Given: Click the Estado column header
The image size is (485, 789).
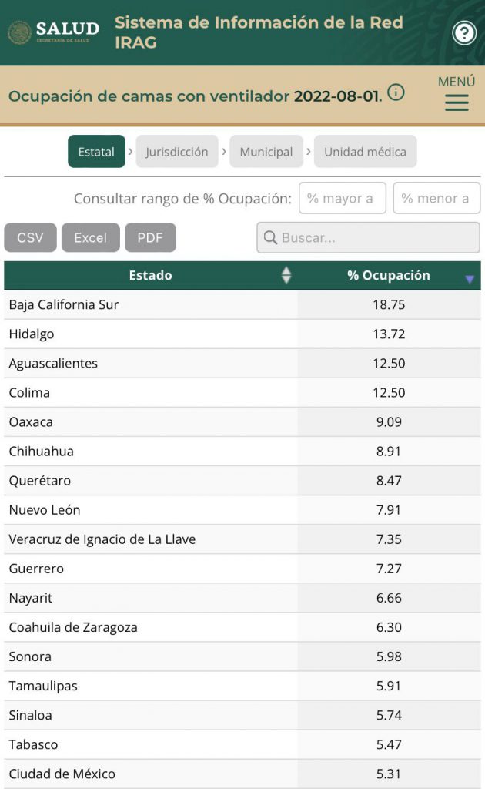Looking at the screenshot, I should 150,275.
